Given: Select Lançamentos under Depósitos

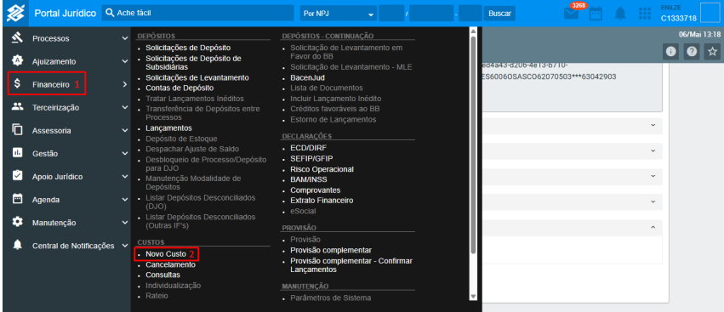Looking at the screenshot, I should pos(169,128).
